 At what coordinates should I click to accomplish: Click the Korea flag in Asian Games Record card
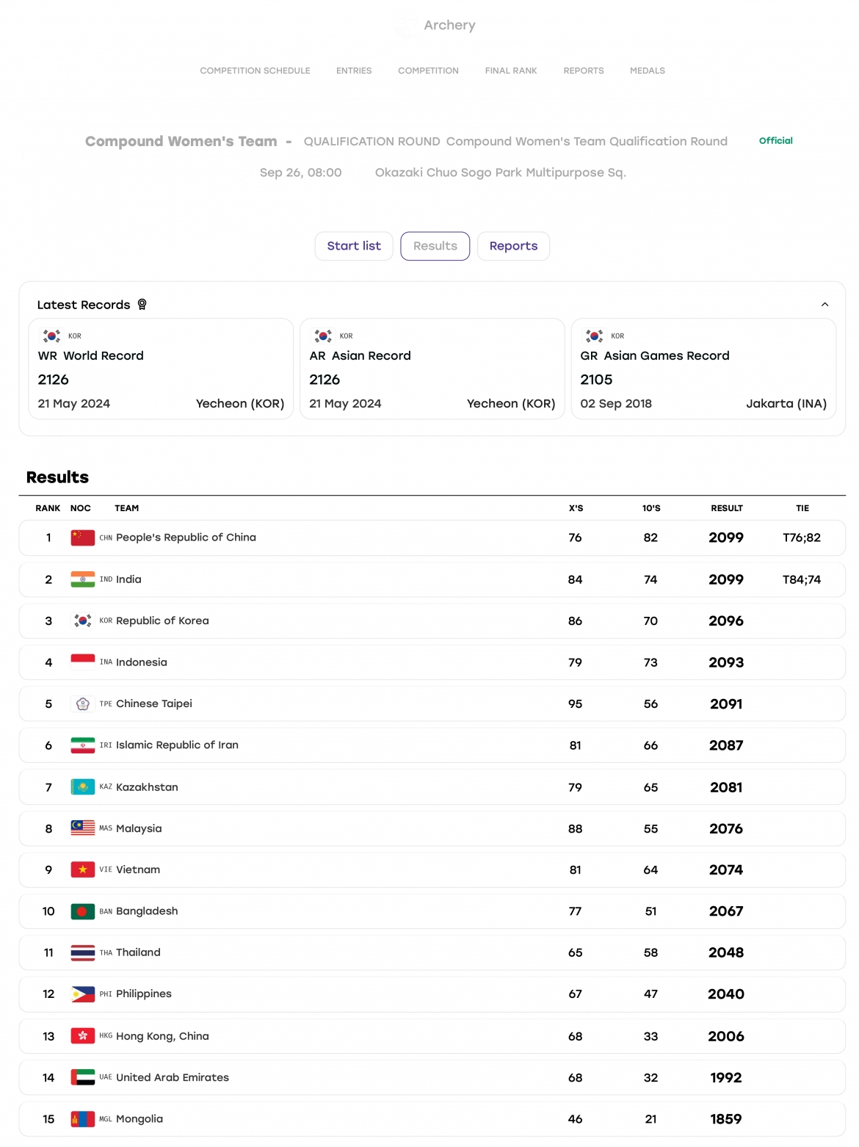tap(595, 336)
